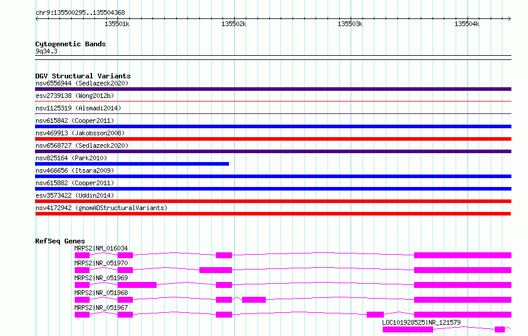The image size is (528, 336).
Task: Select the nsv1125319 (Alsmadi2014) variant line
Action: 273,113
